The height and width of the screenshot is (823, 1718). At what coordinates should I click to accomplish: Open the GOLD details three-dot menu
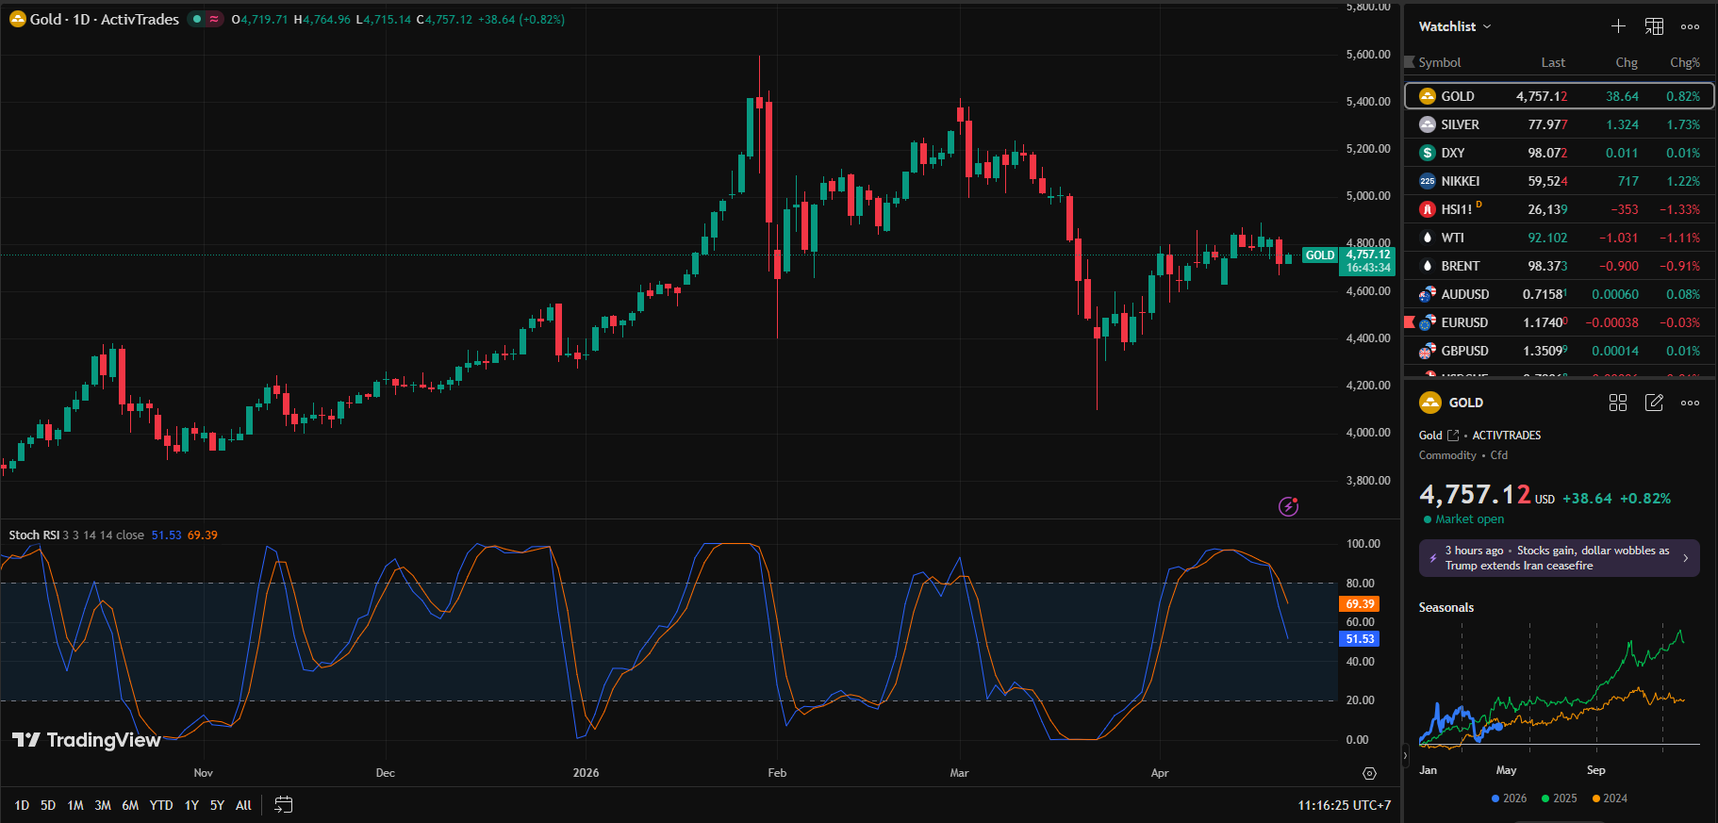click(x=1690, y=403)
